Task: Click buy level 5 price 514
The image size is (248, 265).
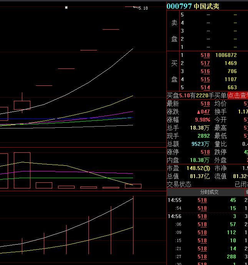Action: pos(205,88)
